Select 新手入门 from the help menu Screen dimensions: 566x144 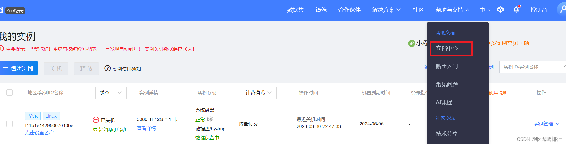click(x=447, y=66)
